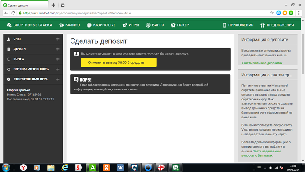Screen dimensions: 305x172
Task: Open the green A application in the taskbar
Action: 92,168
